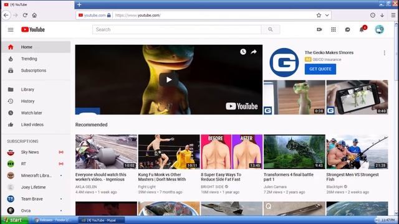The image size is (399, 224).
Task: Open History in the sidebar
Action: [36, 101]
